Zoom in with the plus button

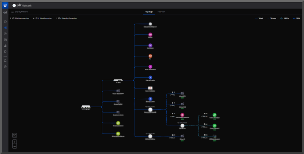click(15, 142)
